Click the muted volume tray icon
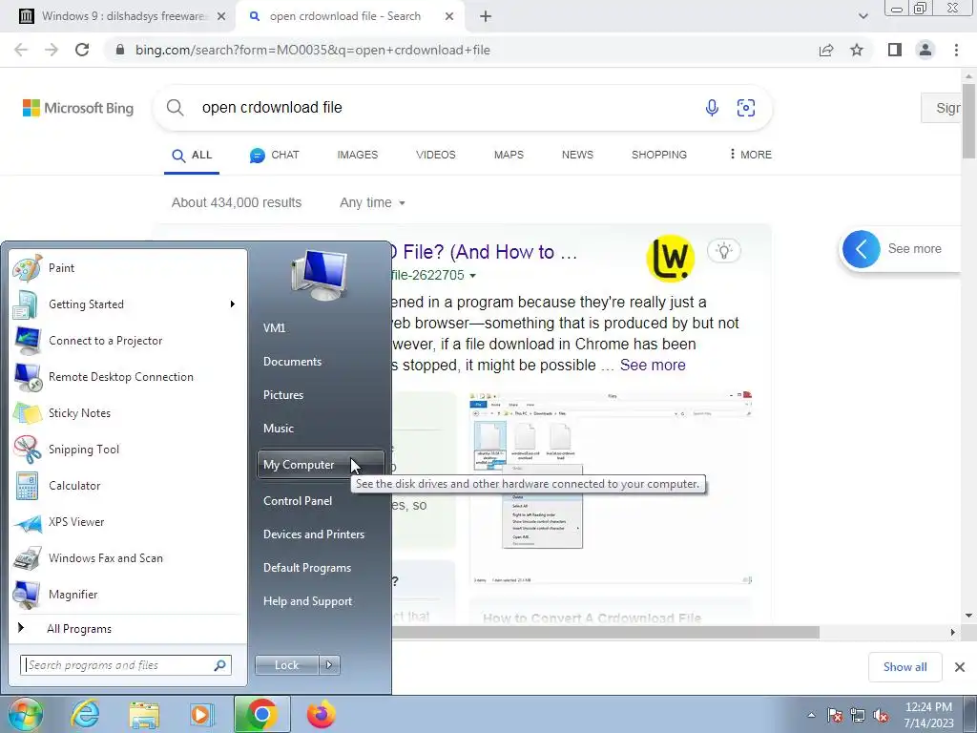 click(x=881, y=715)
